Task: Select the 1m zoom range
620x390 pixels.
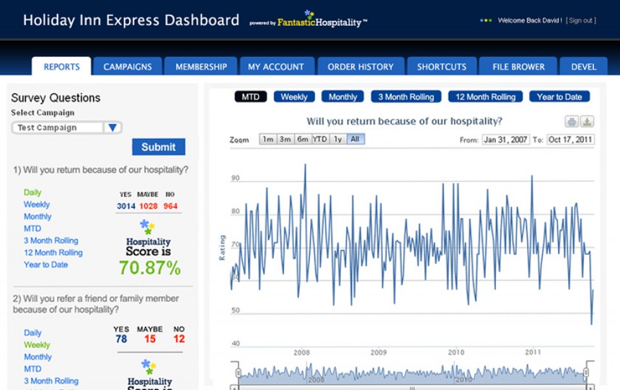Action: point(267,139)
